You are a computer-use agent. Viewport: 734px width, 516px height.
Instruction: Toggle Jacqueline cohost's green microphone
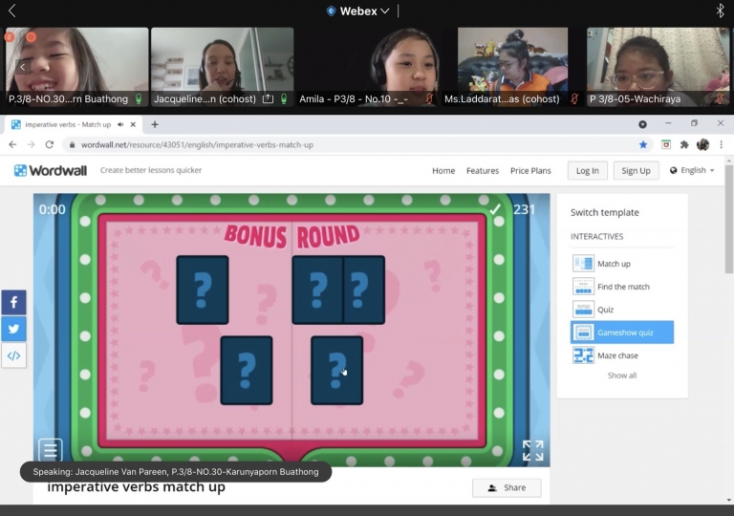[284, 98]
